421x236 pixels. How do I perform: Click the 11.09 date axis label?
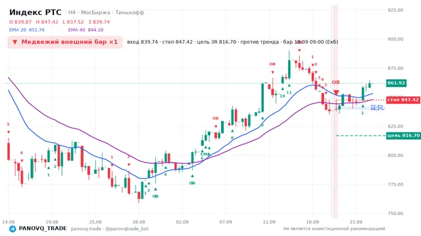(269, 222)
